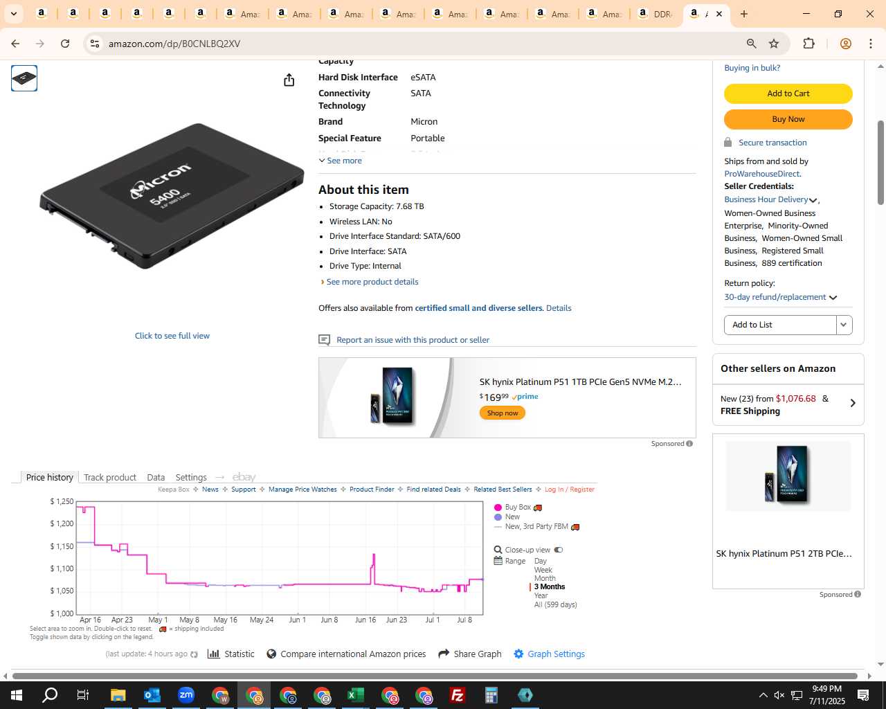This screenshot has height=709, width=886.
Task: Expand Other sellers New (23) offers arrow
Action: pyautogui.click(x=853, y=403)
